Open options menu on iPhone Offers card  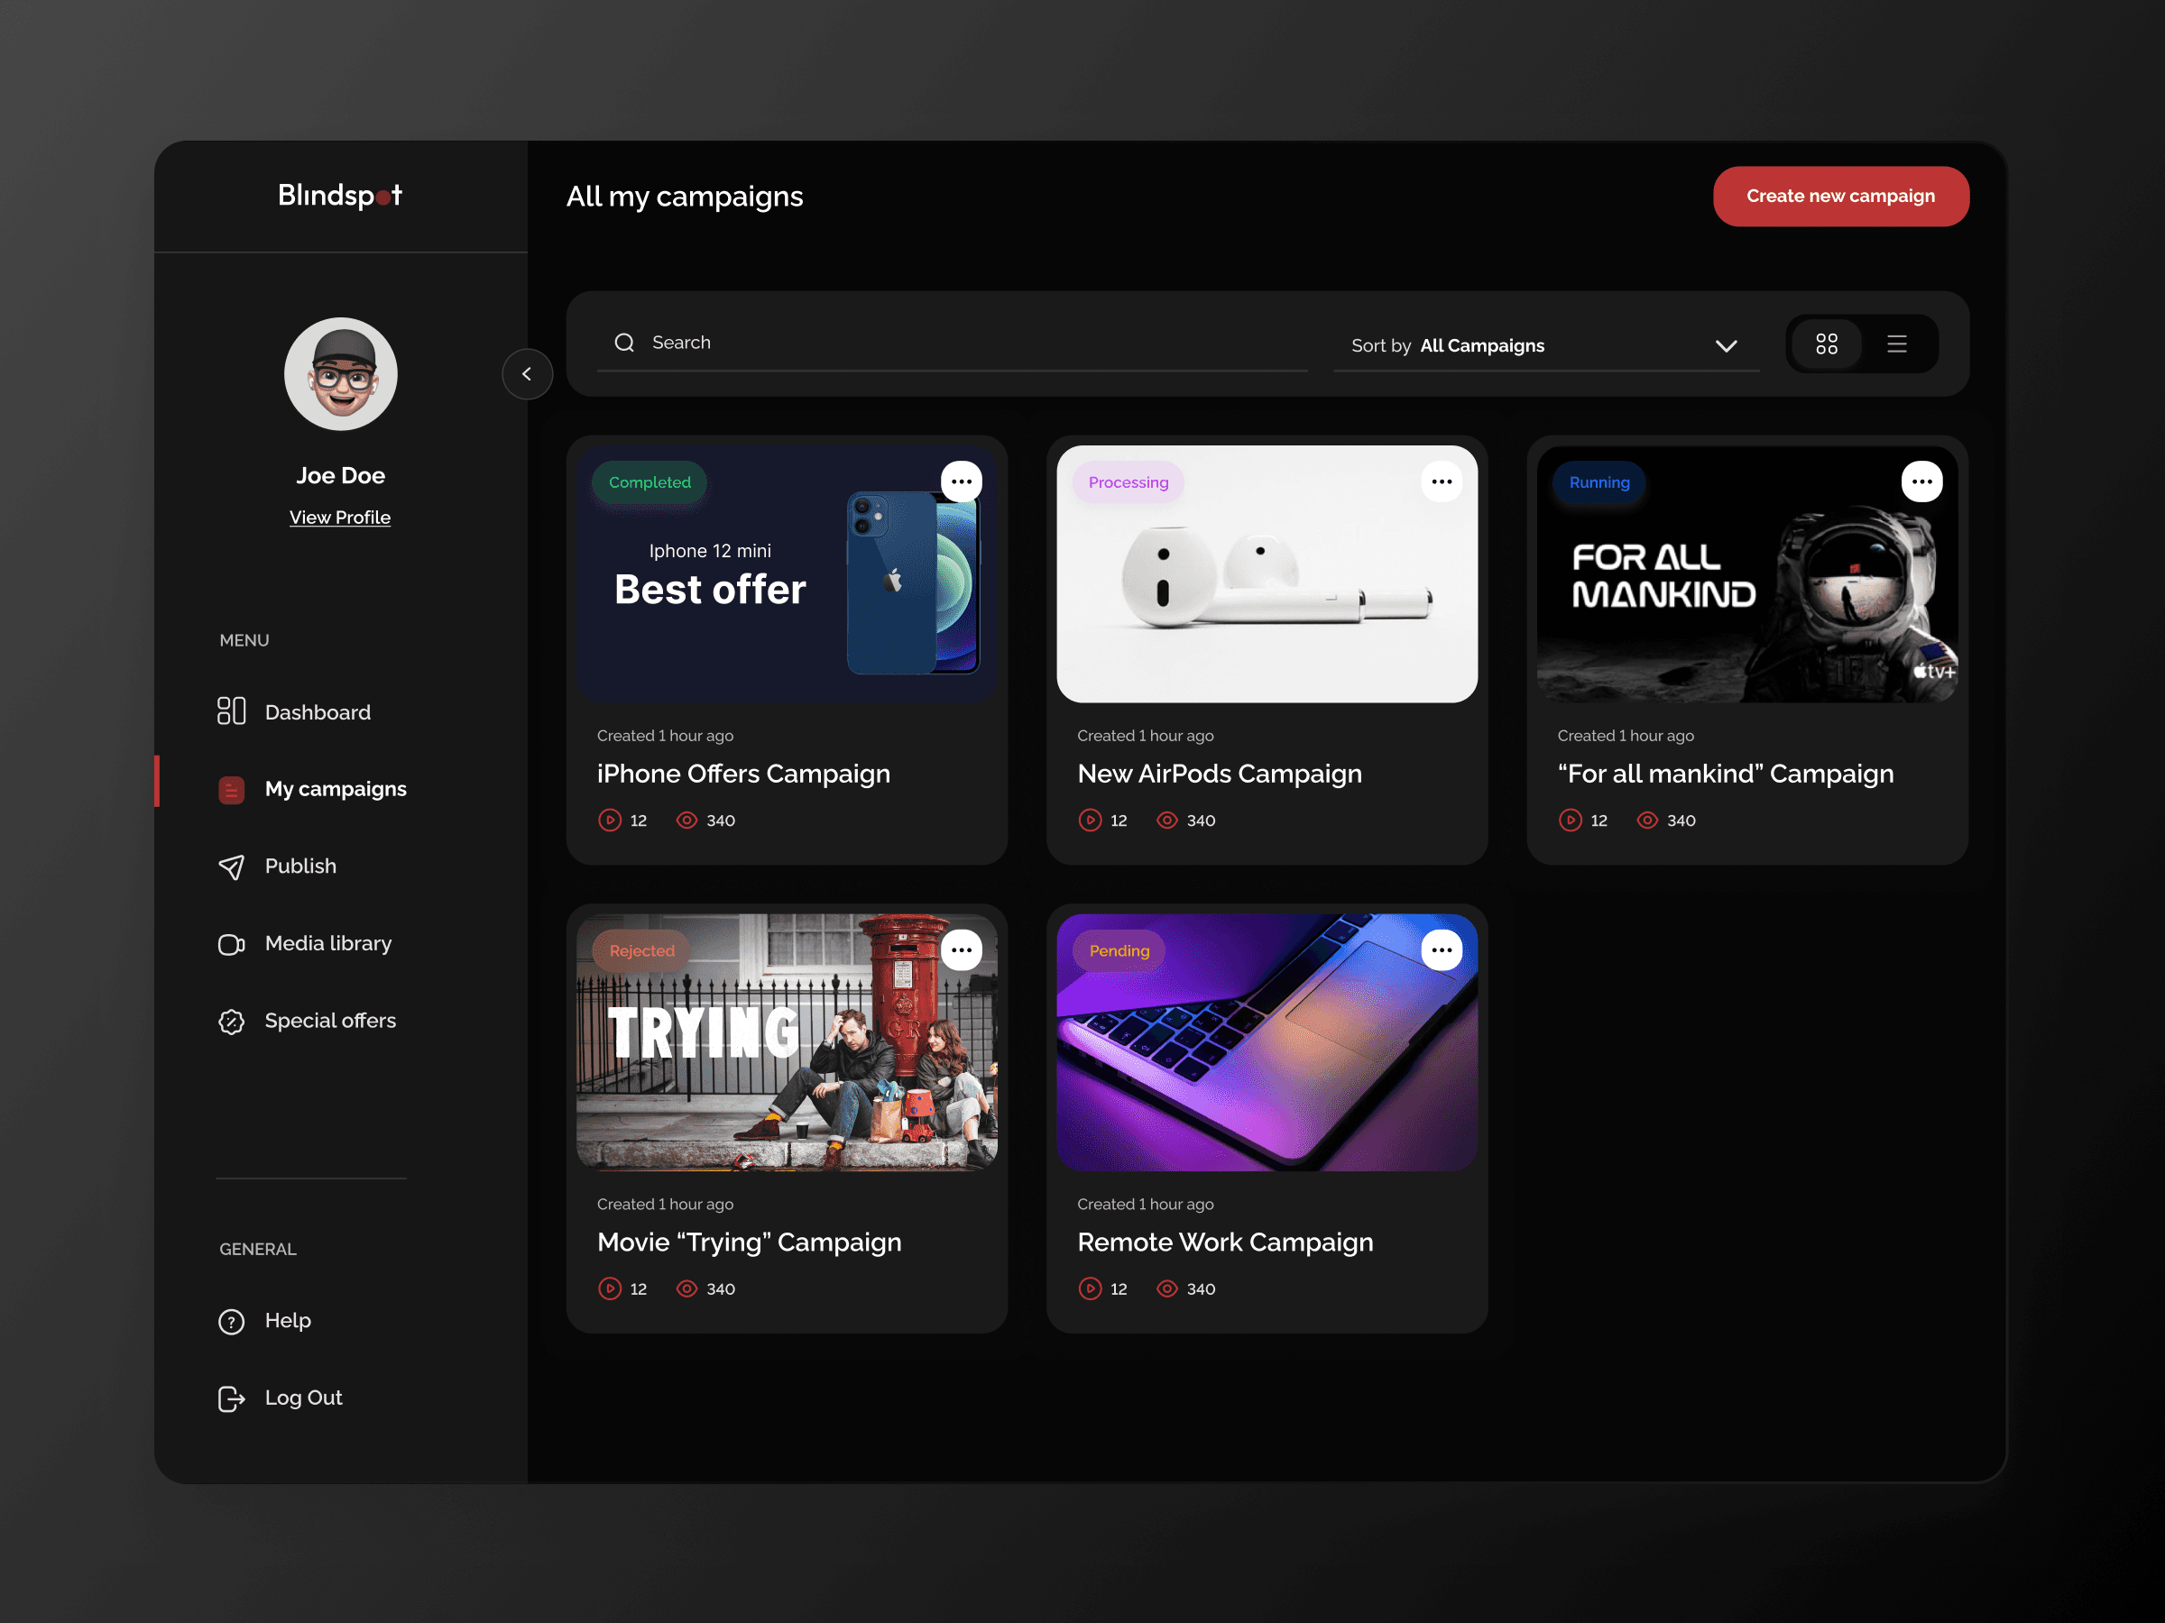pyautogui.click(x=961, y=481)
